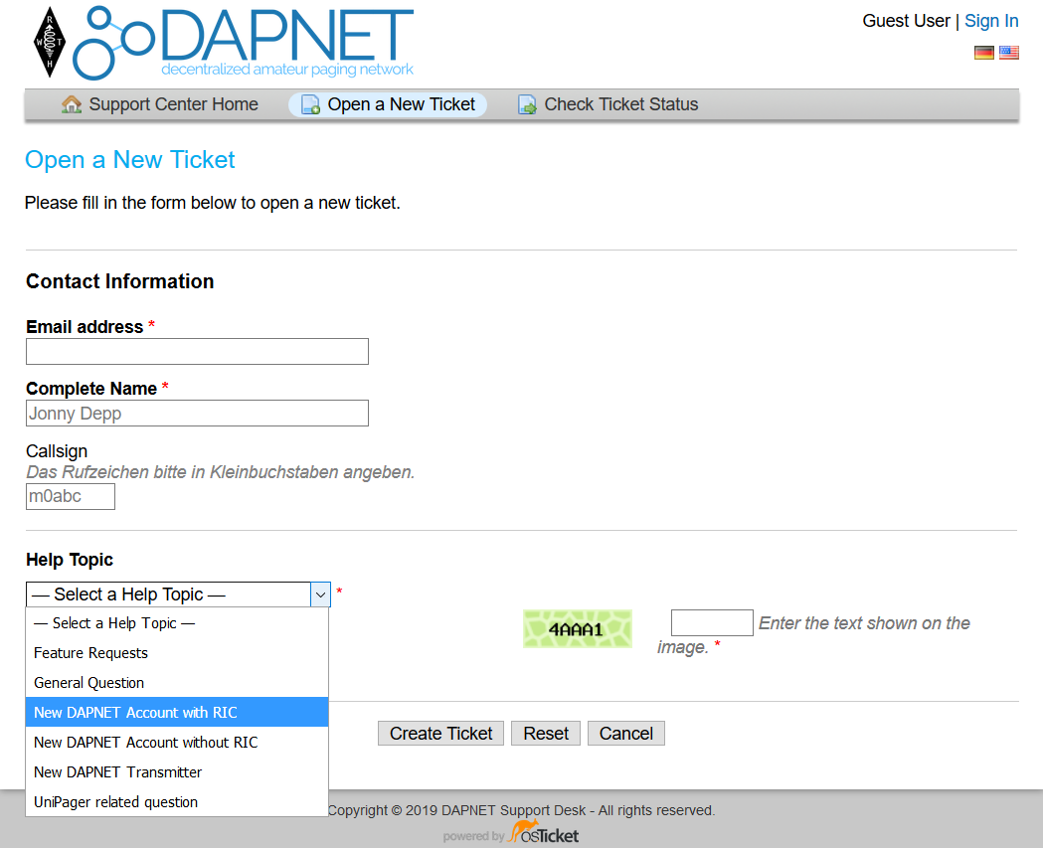Select General Question help topic
1043x848 pixels.
177,683
